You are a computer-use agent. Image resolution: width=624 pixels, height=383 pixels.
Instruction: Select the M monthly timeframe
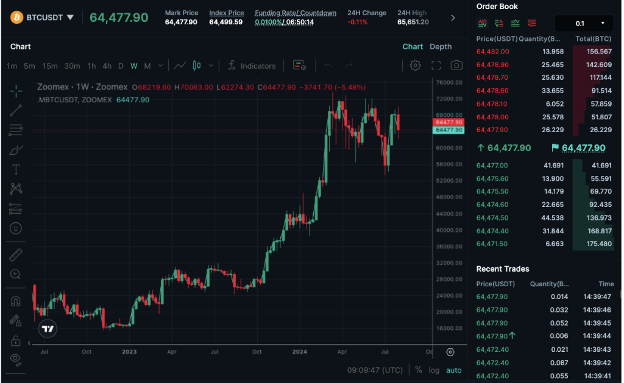point(147,66)
